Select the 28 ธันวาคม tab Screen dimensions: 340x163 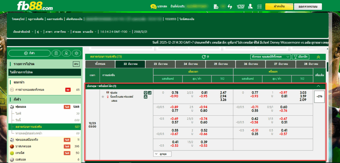click(x=310, y=64)
